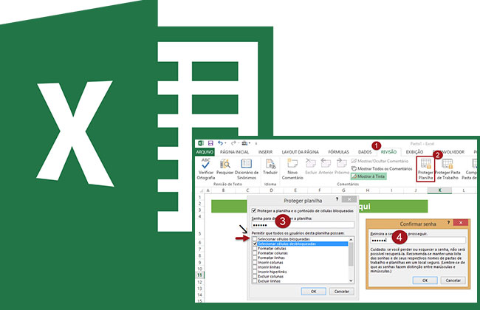Check 'Formatar linhas' option
Image resolution: width=480 pixels, height=310 pixels.
pos(255,258)
